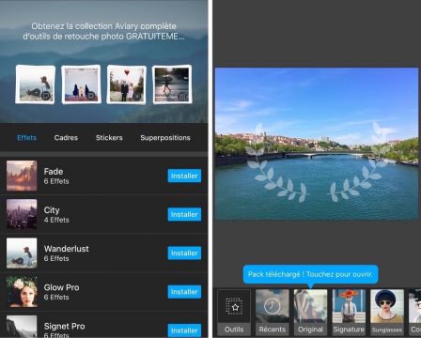
Task: Select the Sunglasses sticker pack
Action: [387, 312]
